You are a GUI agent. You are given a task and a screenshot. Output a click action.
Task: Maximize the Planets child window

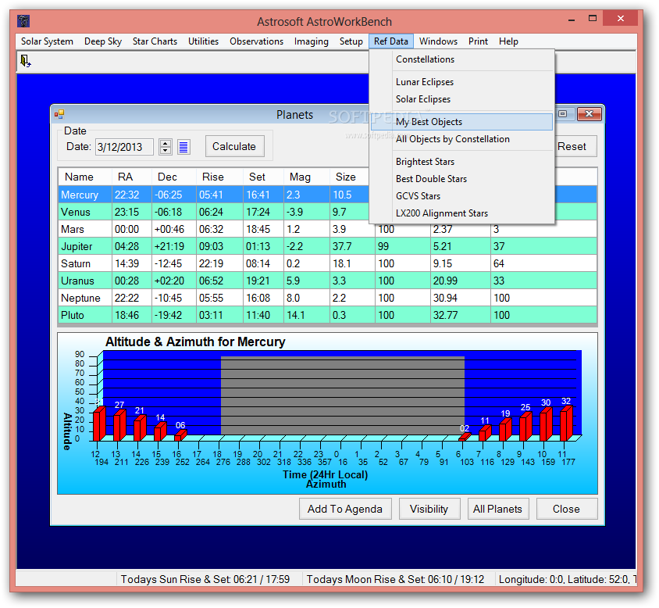(x=563, y=114)
